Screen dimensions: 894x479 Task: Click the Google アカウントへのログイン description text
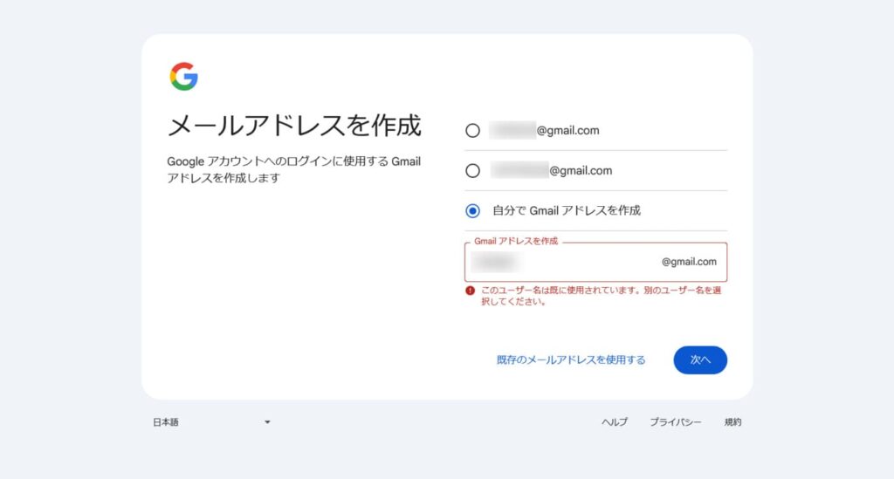pyautogui.click(x=293, y=170)
